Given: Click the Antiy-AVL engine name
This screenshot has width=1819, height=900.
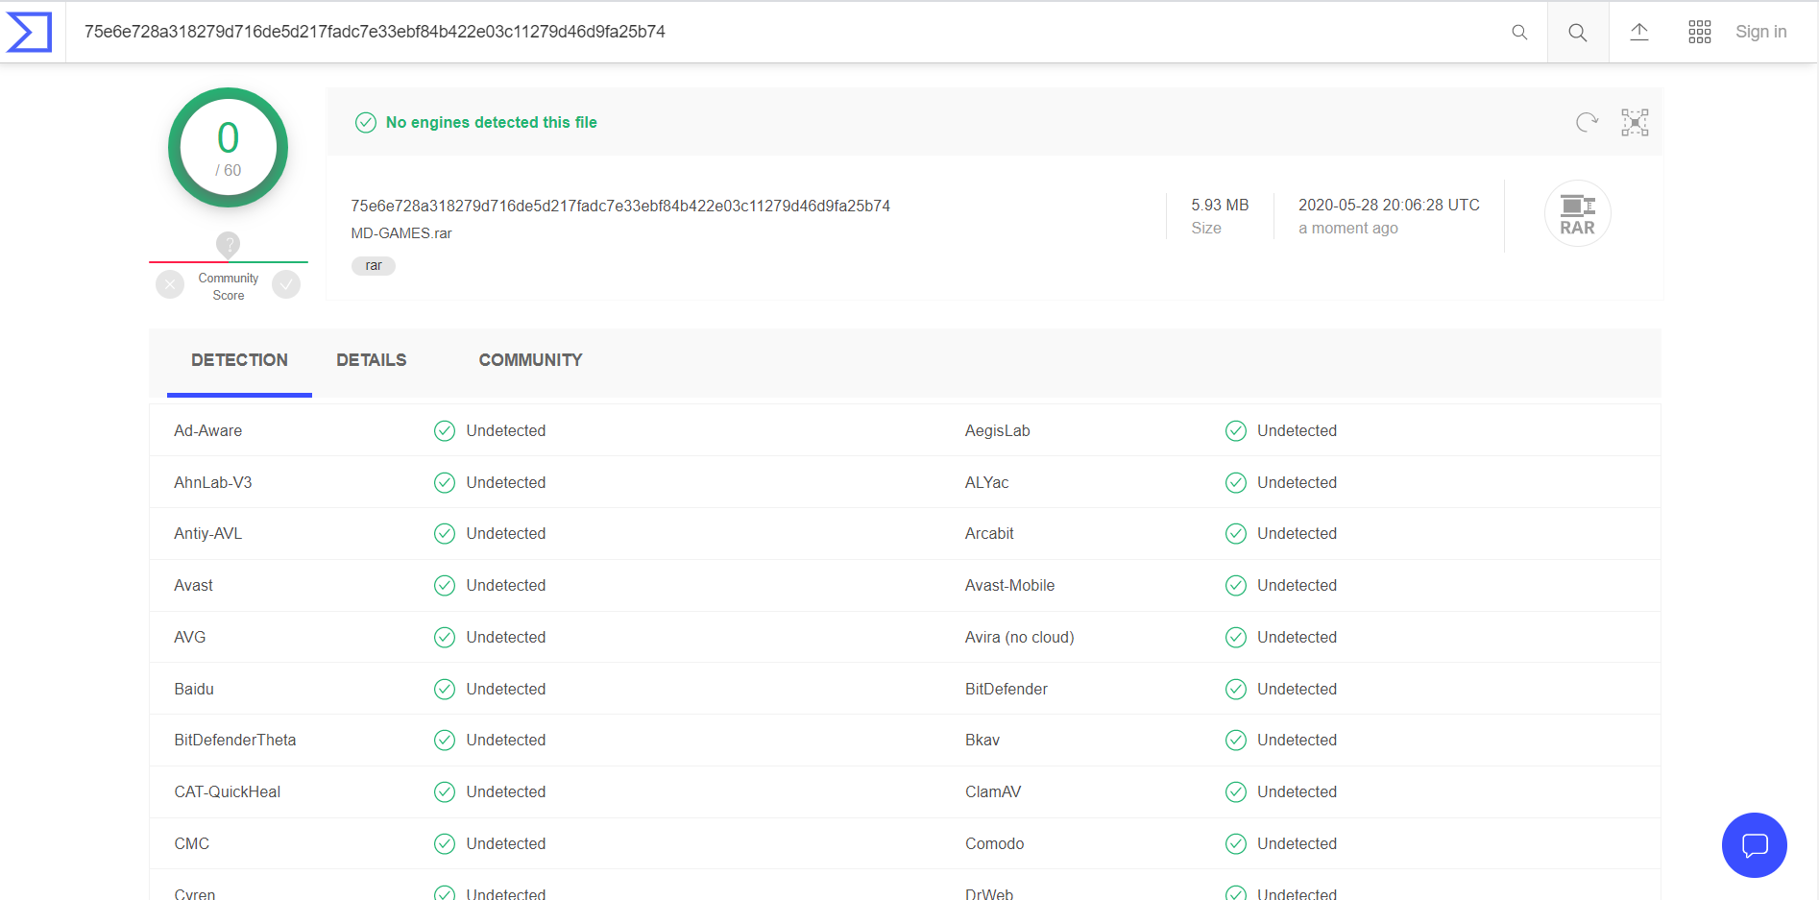Looking at the screenshot, I should click(208, 533).
